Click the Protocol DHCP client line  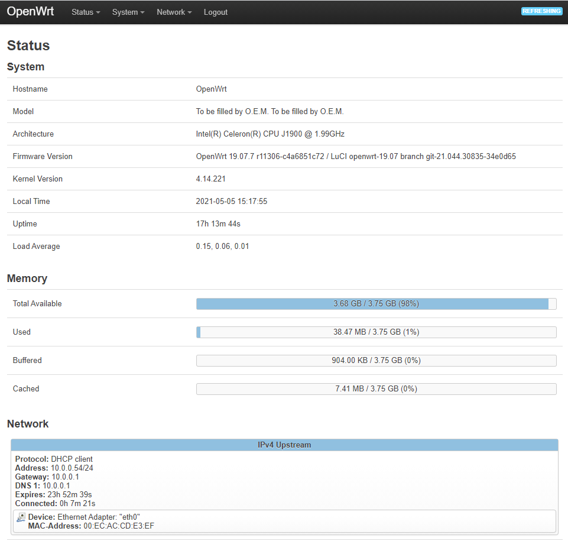point(54,459)
